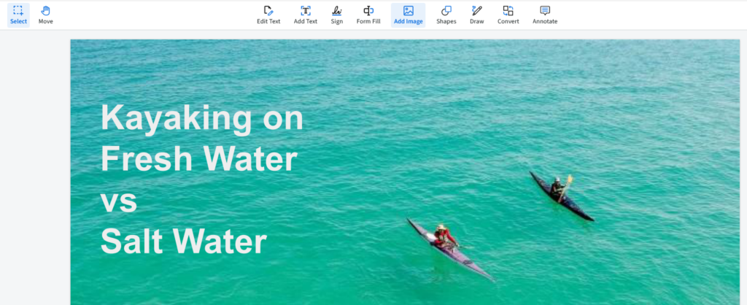Select the Annotate comment tool

point(545,15)
